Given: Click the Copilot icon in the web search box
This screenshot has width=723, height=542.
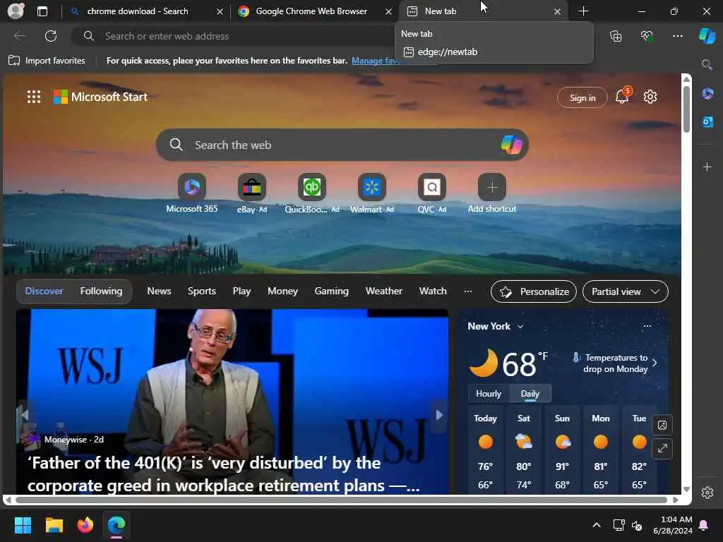Looking at the screenshot, I should [x=511, y=145].
